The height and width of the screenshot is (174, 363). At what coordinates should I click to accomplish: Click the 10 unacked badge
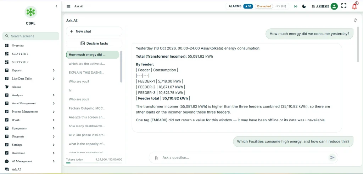pos(264,6)
